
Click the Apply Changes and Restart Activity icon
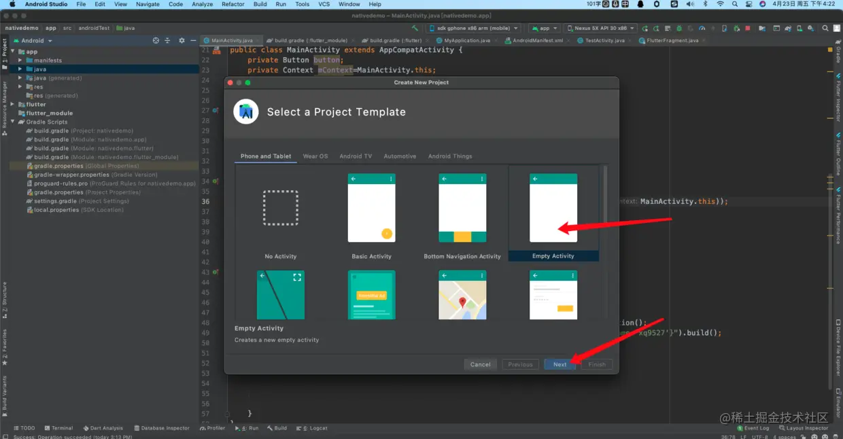point(656,29)
